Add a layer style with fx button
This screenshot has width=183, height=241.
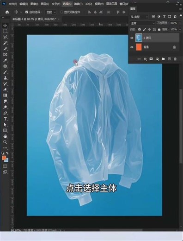[x=145, y=59]
